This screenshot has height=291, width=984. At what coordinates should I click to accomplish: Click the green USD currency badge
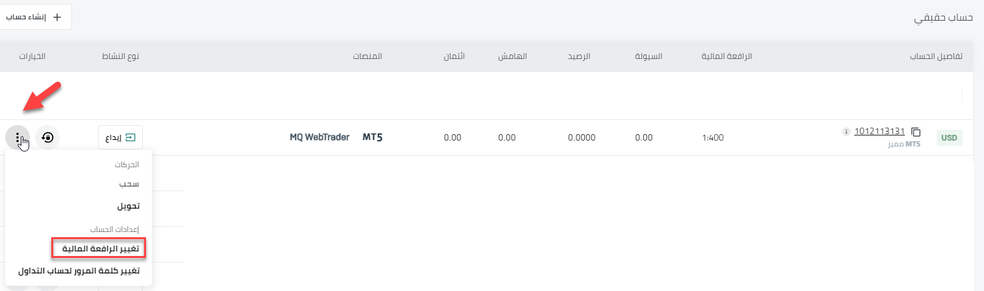950,137
